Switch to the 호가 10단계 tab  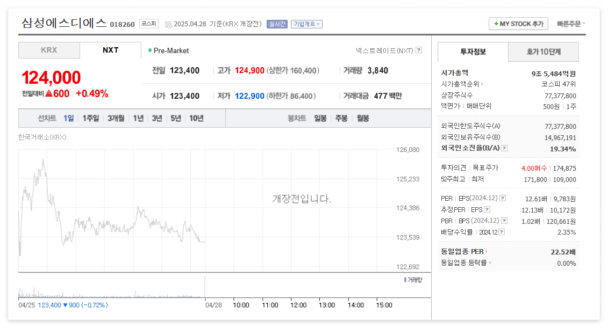pos(543,52)
